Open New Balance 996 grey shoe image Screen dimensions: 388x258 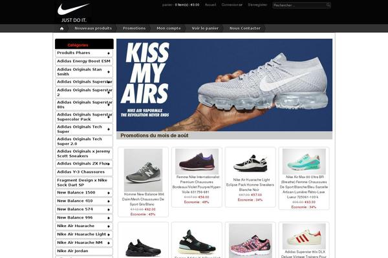144,170
